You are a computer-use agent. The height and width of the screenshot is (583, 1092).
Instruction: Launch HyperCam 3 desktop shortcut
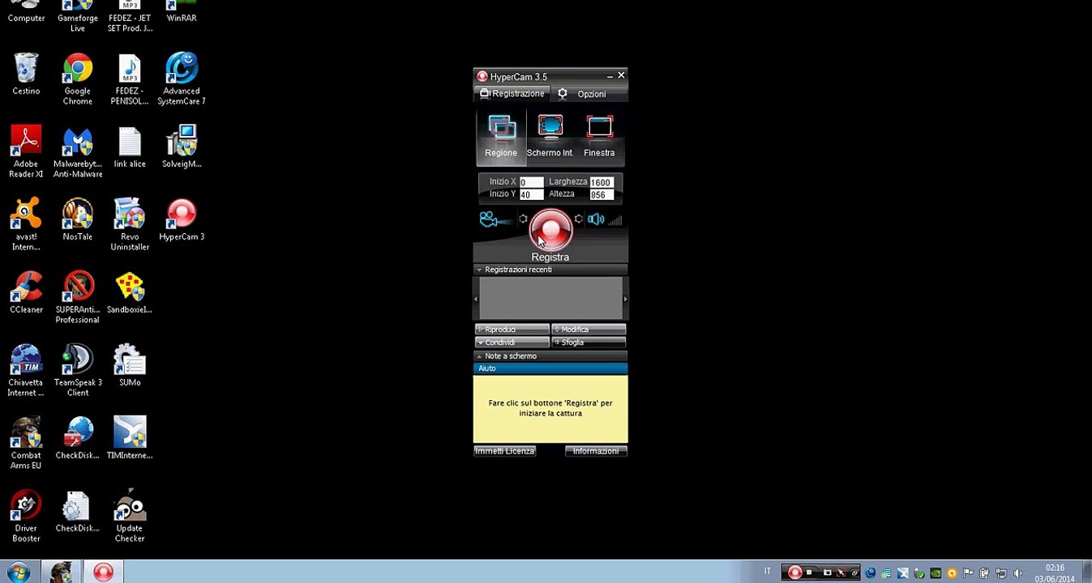point(182,220)
